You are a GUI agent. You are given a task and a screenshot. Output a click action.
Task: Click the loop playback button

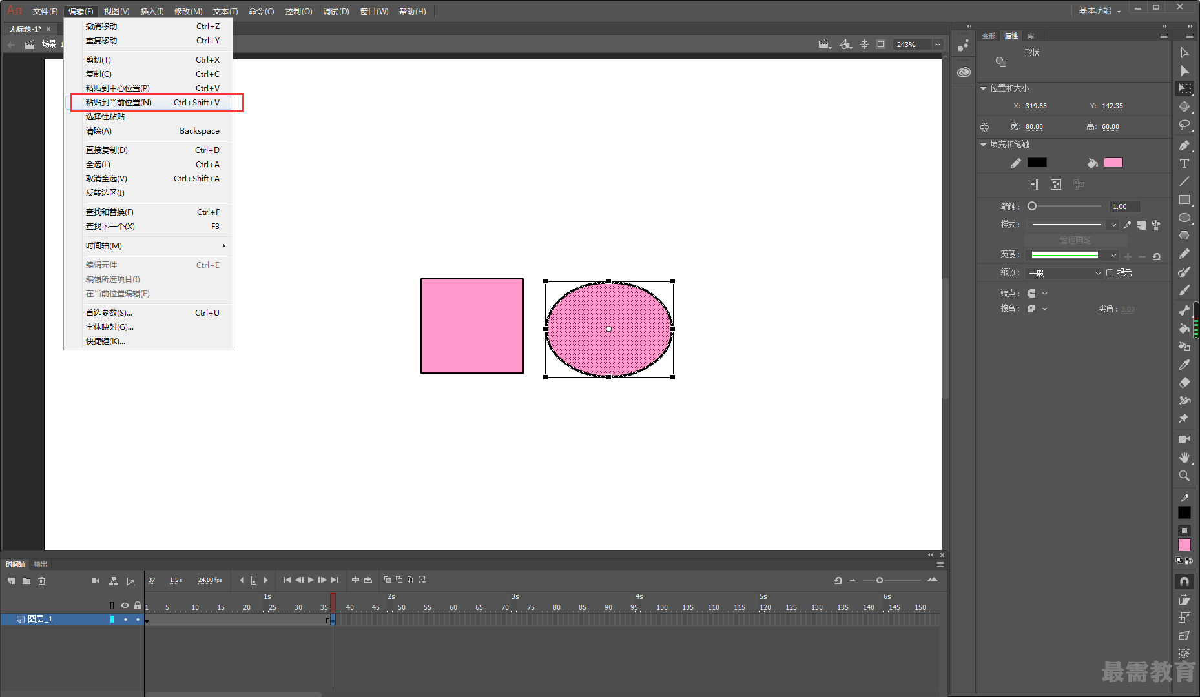point(368,580)
